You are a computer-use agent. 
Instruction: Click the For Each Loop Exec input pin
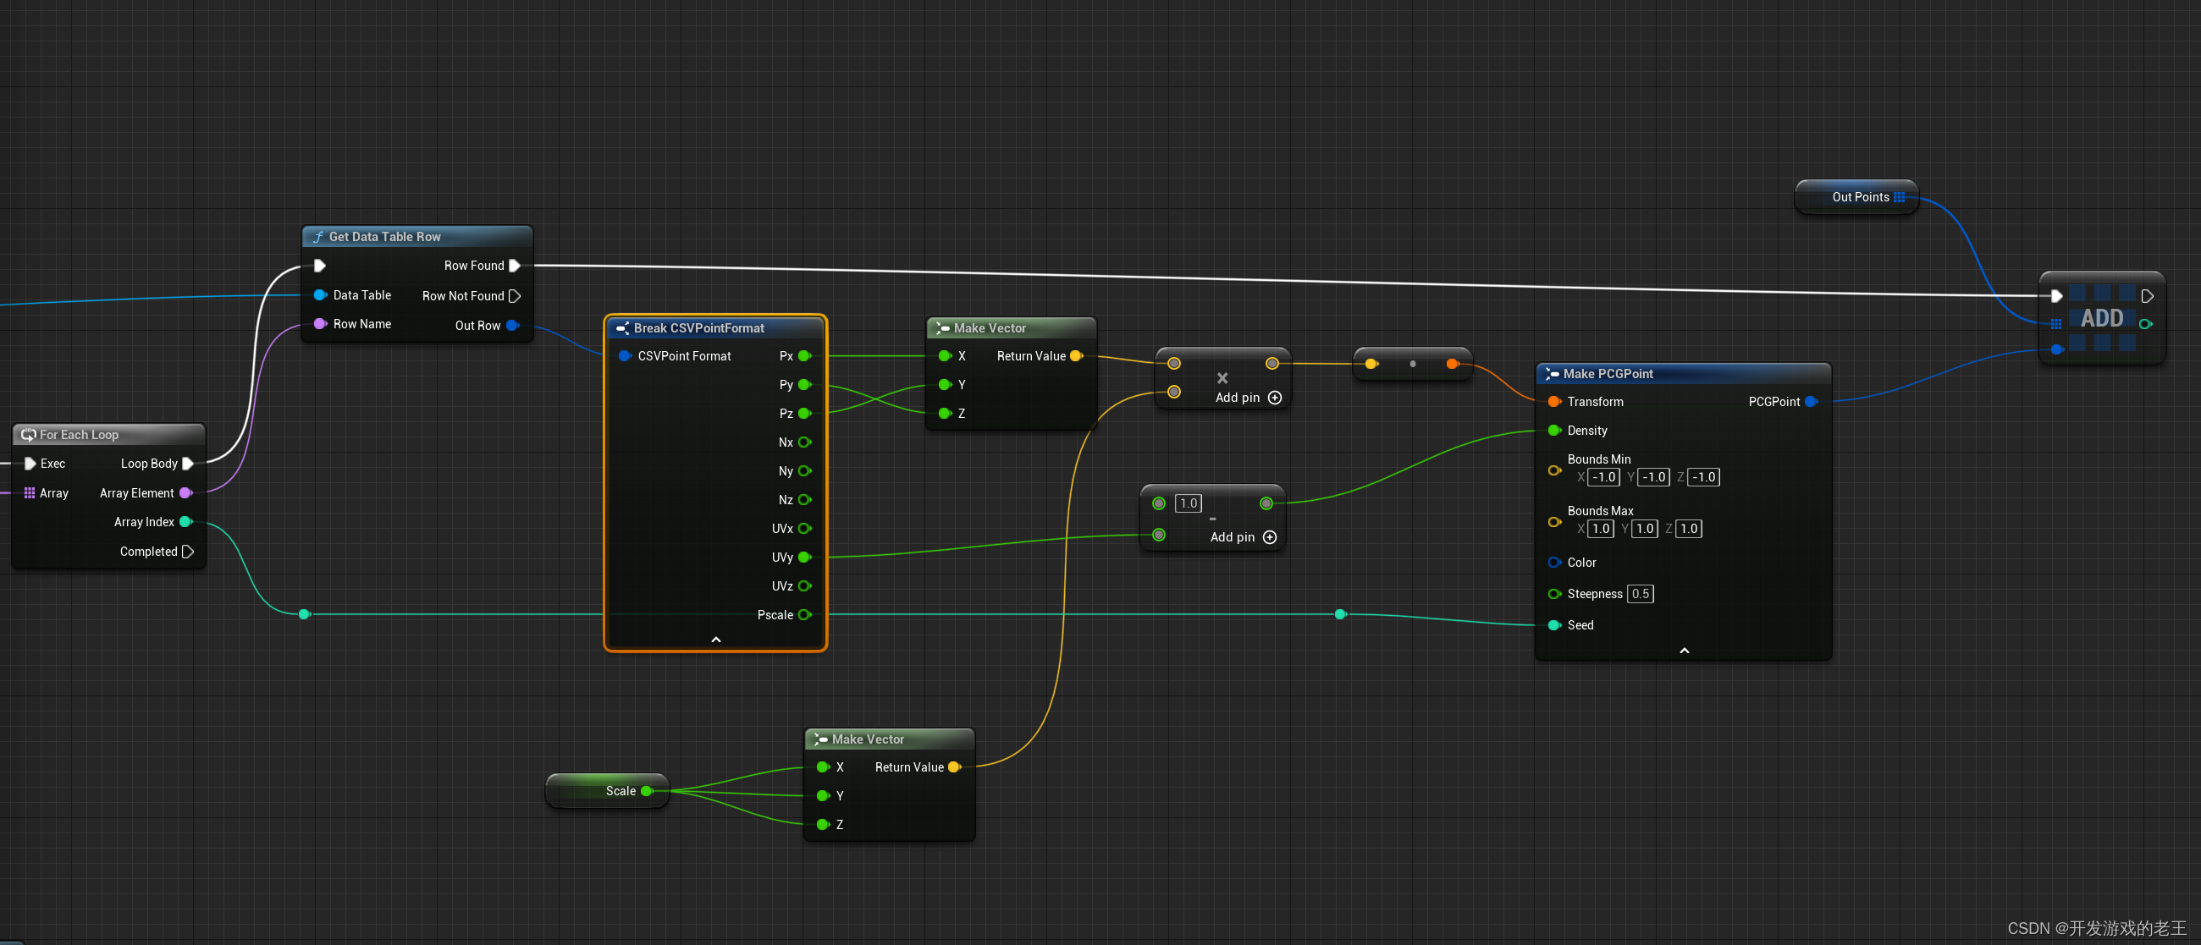pos(30,464)
